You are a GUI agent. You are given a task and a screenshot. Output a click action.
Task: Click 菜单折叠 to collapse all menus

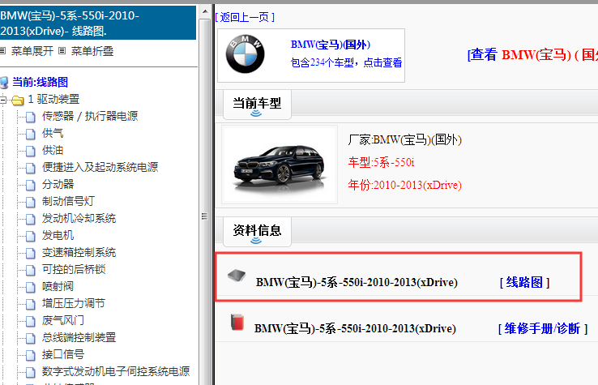pos(92,51)
